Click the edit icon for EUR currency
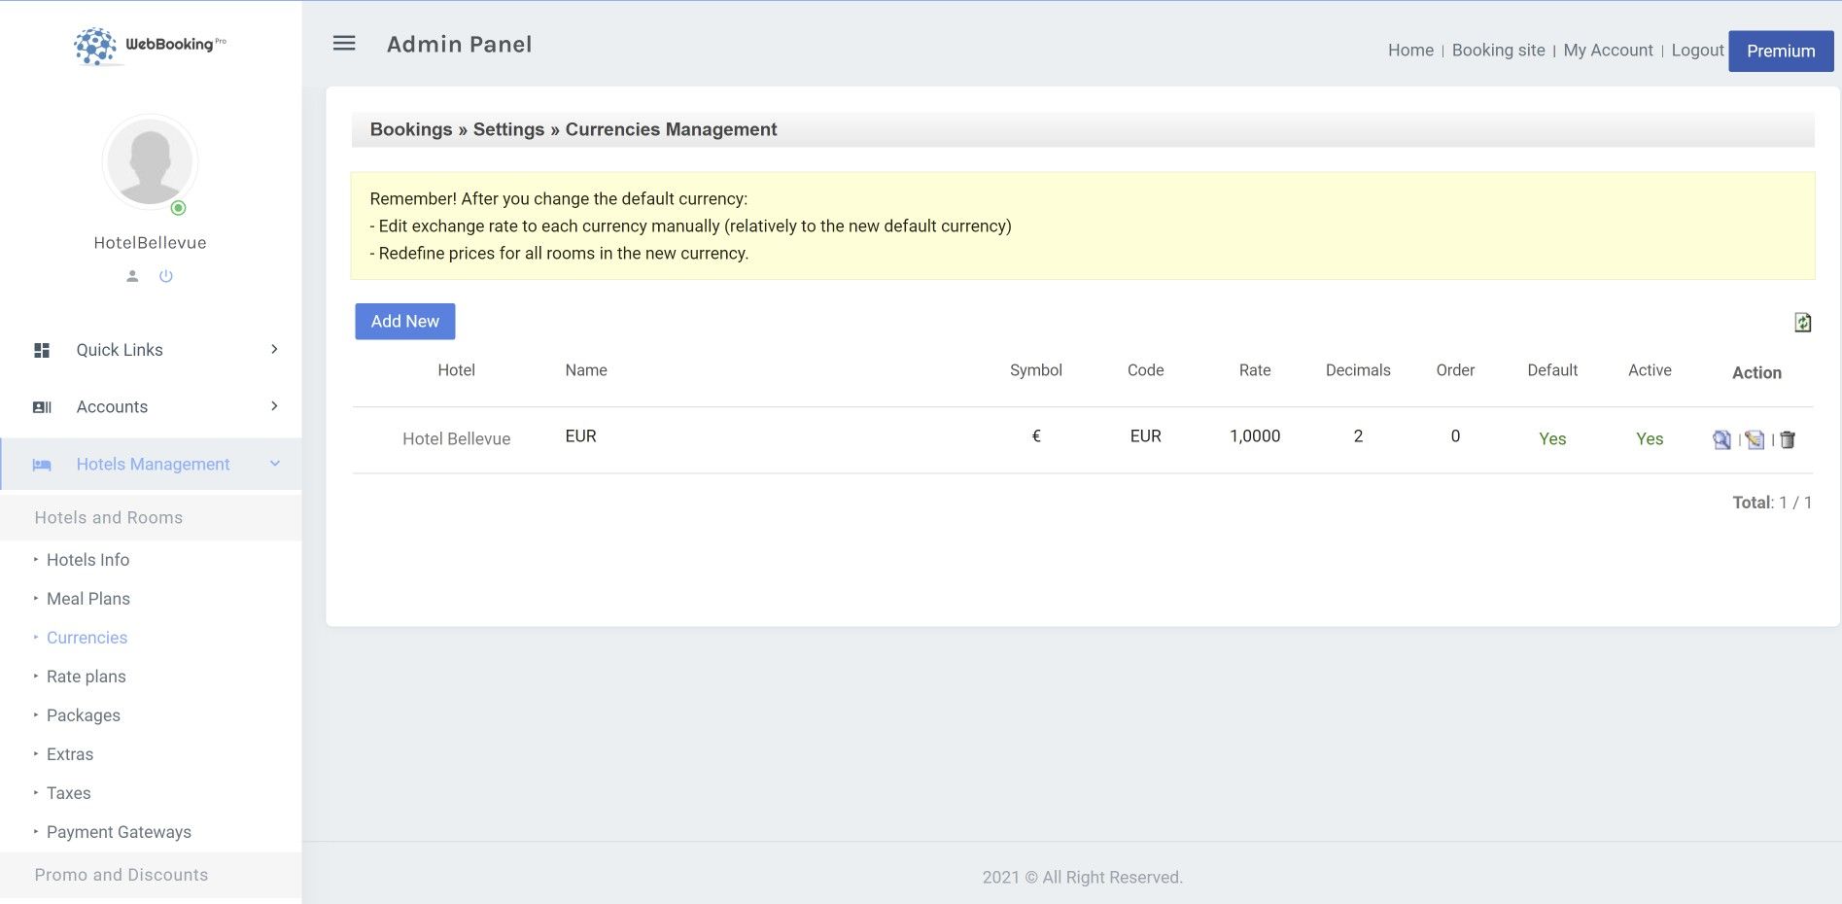 [x=1755, y=439]
